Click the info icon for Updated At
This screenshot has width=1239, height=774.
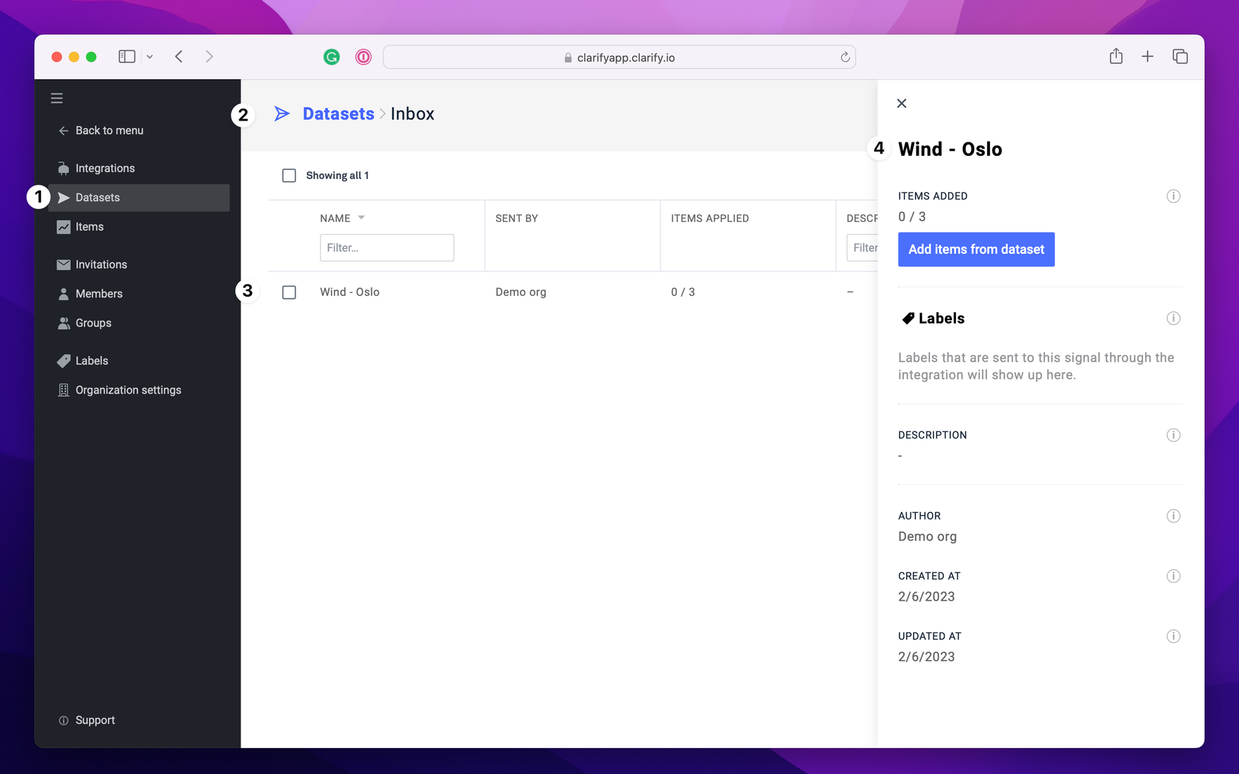click(x=1173, y=636)
